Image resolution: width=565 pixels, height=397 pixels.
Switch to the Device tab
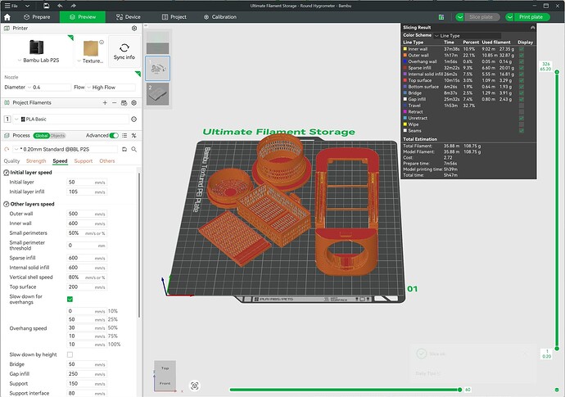(x=129, y=17)
